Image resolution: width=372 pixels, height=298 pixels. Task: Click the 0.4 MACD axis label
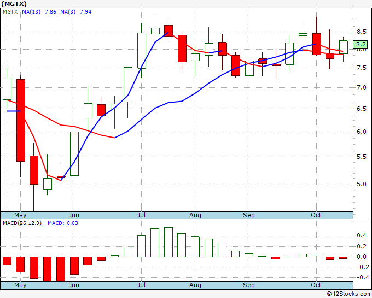[361, 236]
